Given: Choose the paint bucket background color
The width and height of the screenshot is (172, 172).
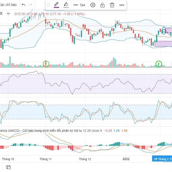Looking at the screenshot, I should click(66, 5).
